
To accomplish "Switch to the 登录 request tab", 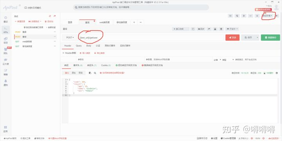I will [70, 22].
